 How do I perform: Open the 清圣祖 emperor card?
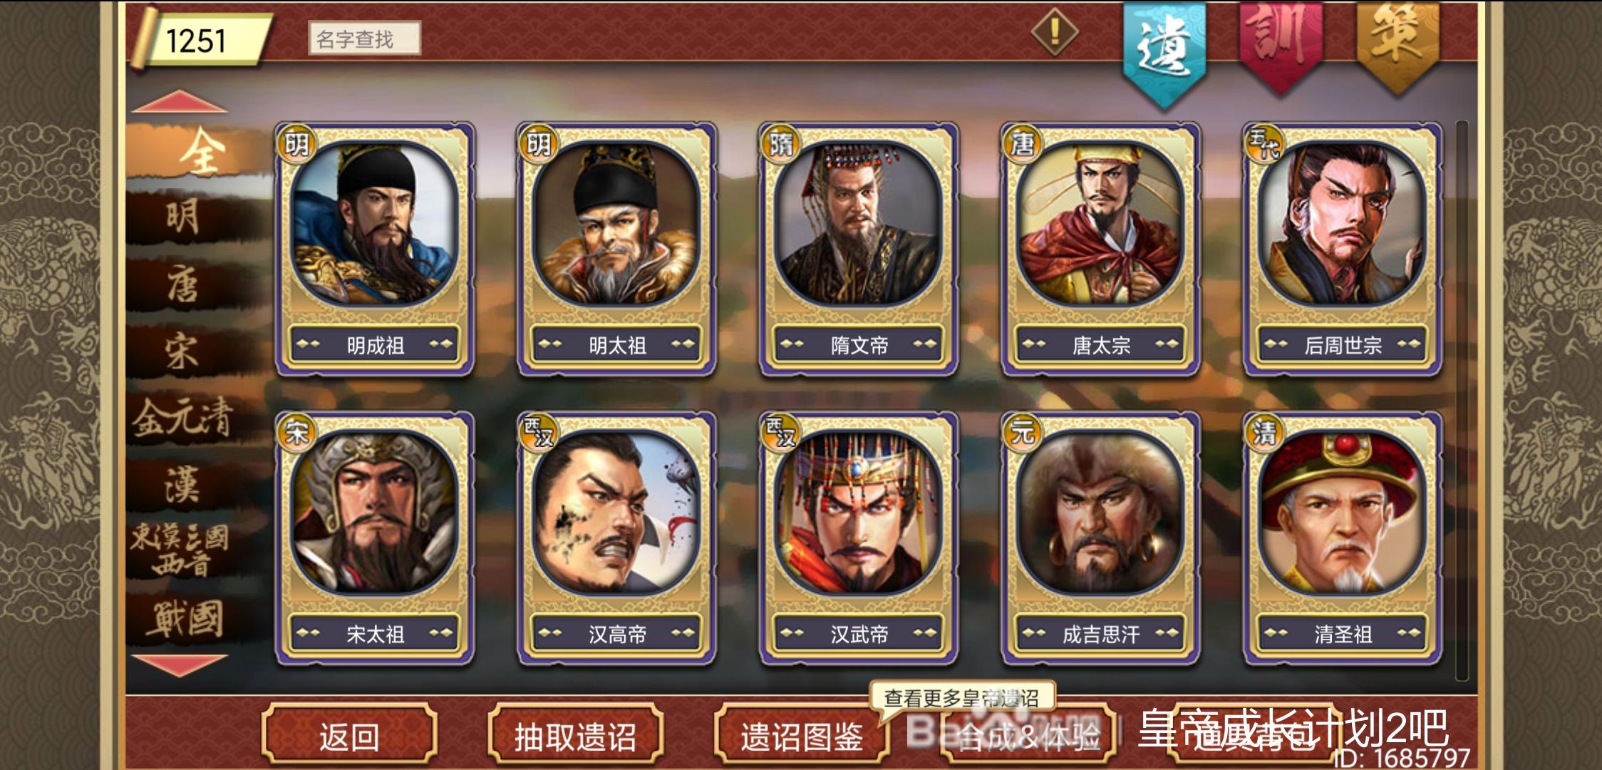click(x=1343, y=538)
